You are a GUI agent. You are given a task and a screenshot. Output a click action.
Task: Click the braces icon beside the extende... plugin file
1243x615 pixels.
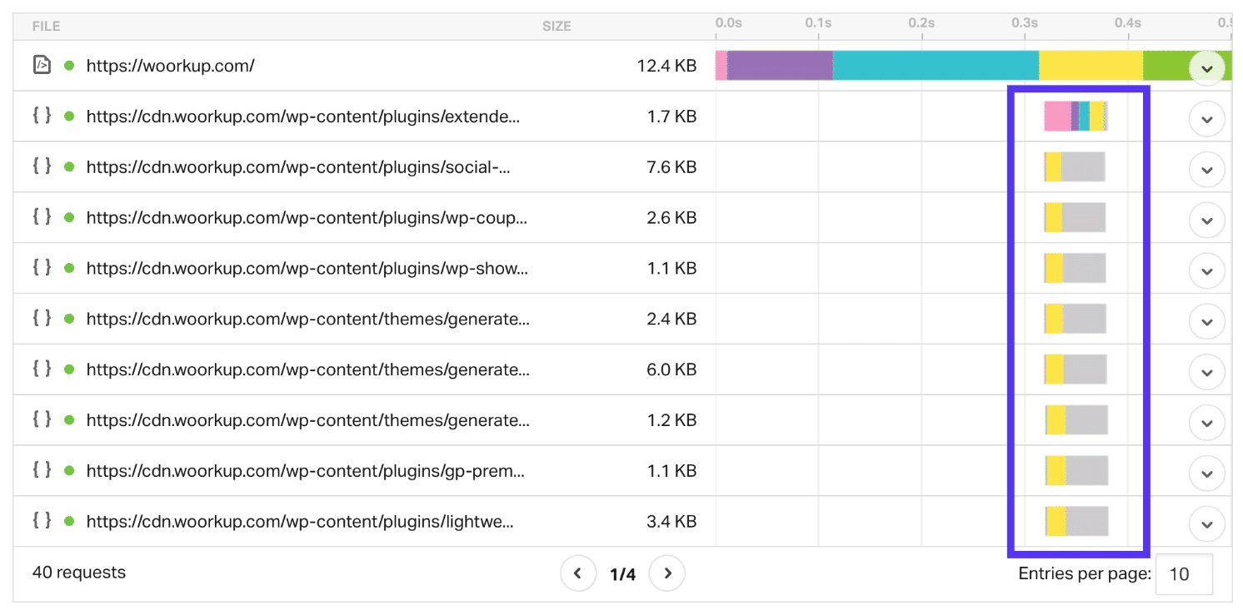point(42,116)
